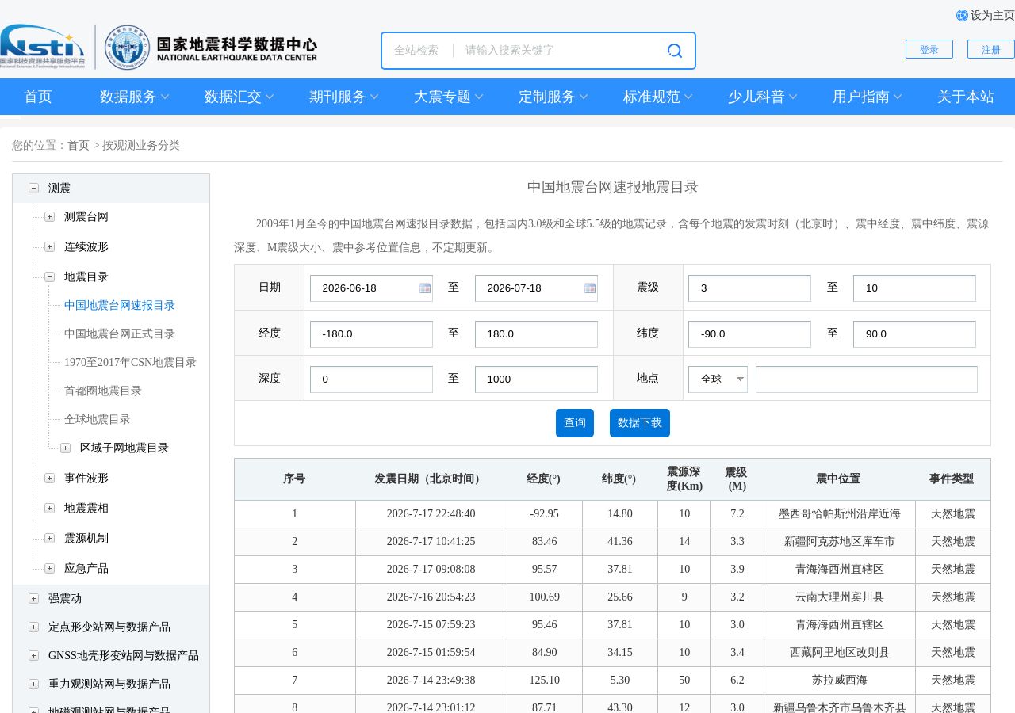Open the 定制服务 menu
The height and width of the screenshot is (713, 1015).
(553, 97)
